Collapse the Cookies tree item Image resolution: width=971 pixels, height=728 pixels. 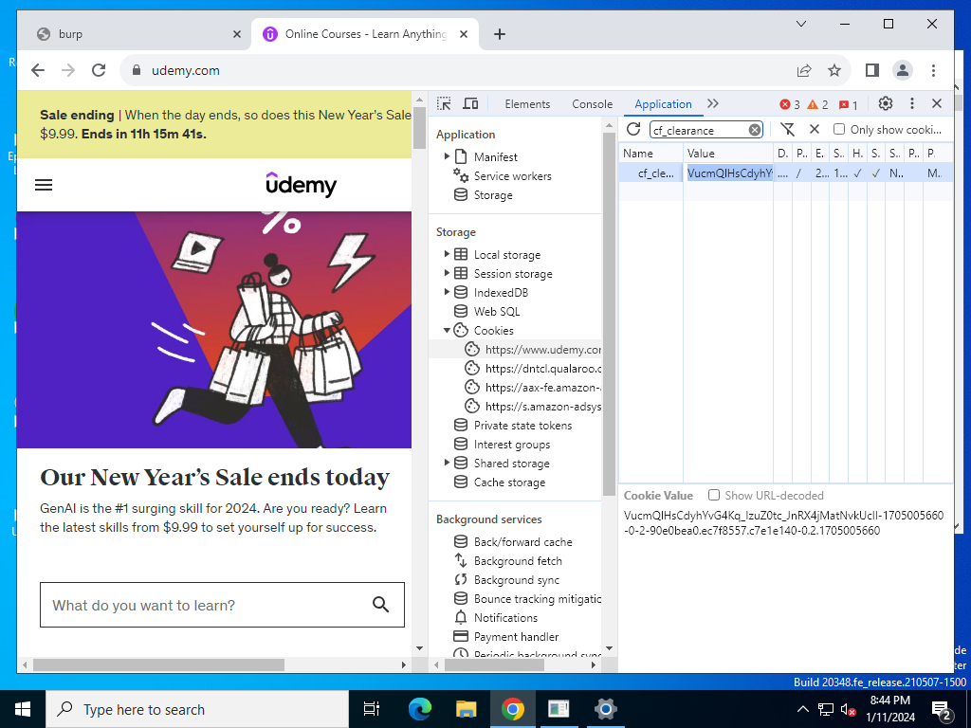pos(447,330)
